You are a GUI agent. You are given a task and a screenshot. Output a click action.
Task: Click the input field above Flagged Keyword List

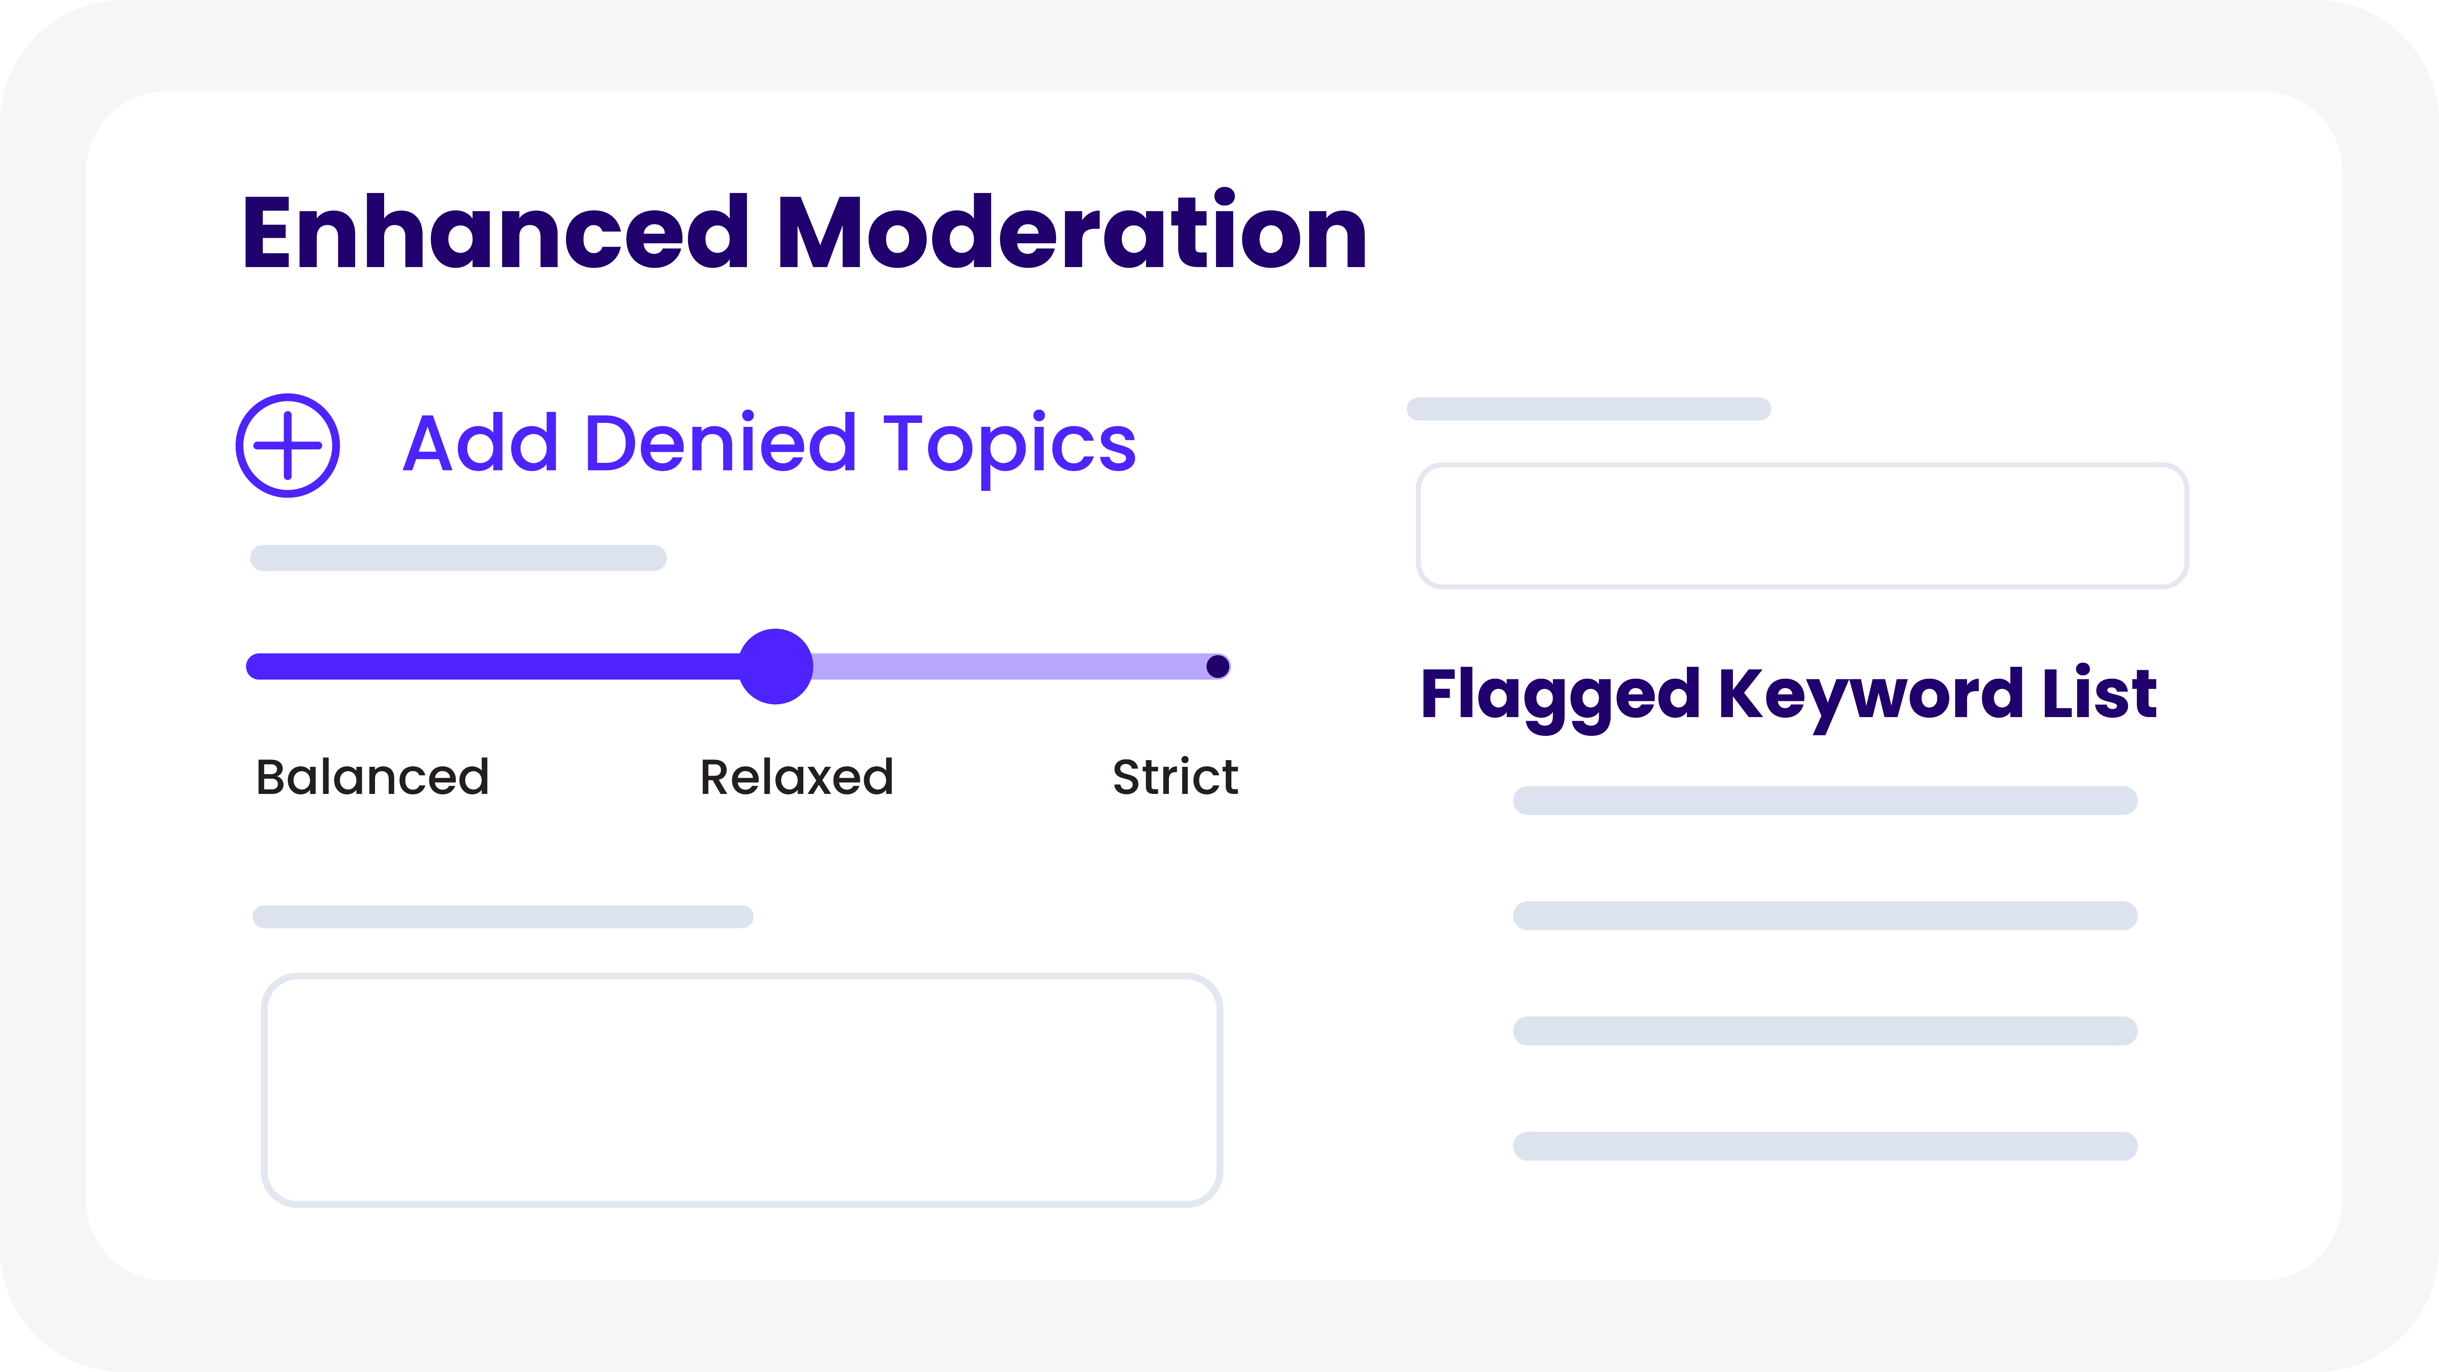tap(1802, 526)
